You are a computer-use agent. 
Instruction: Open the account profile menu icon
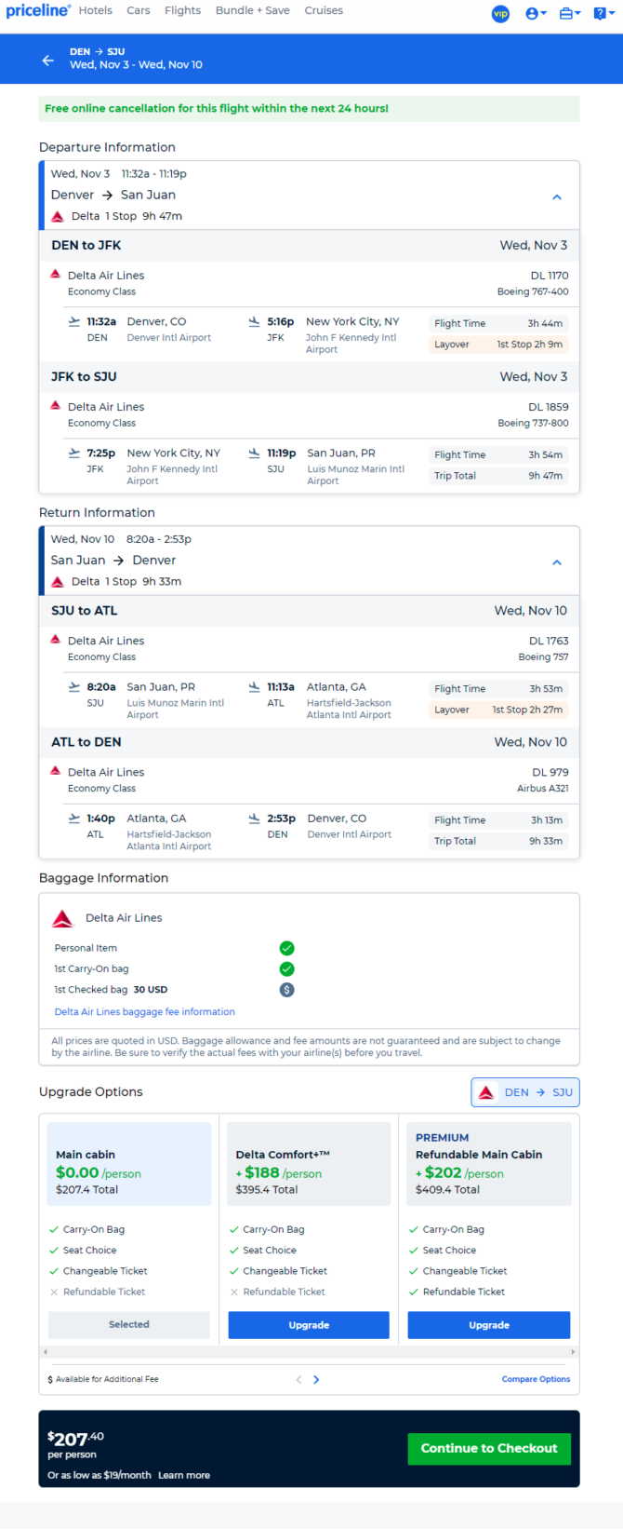click(x=536, y=14)
